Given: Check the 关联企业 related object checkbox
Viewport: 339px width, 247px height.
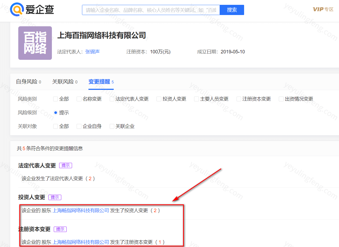Looking at the screenshot, I should (112, 126).
